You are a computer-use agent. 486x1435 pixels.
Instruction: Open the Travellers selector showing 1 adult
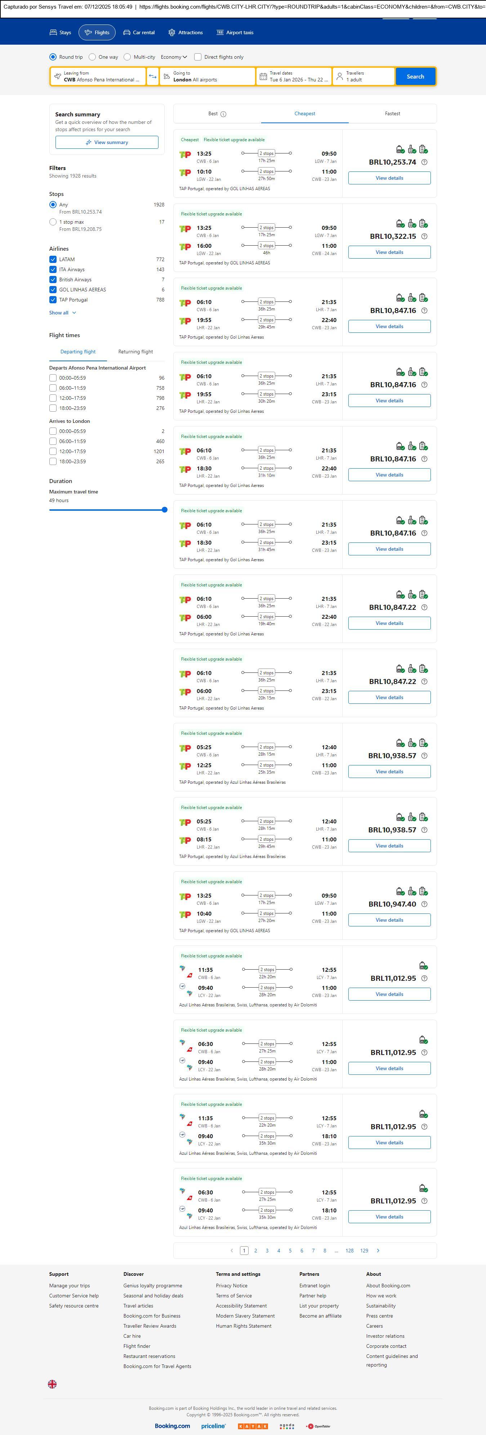click(x=364, y=76)
